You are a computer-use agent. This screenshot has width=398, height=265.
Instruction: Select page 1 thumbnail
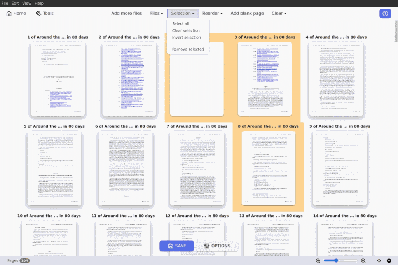coord(58,79)
